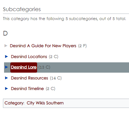Open the Desnind Locations category
This screenshot has width=129, height=119.
click(x=29, y=57)
